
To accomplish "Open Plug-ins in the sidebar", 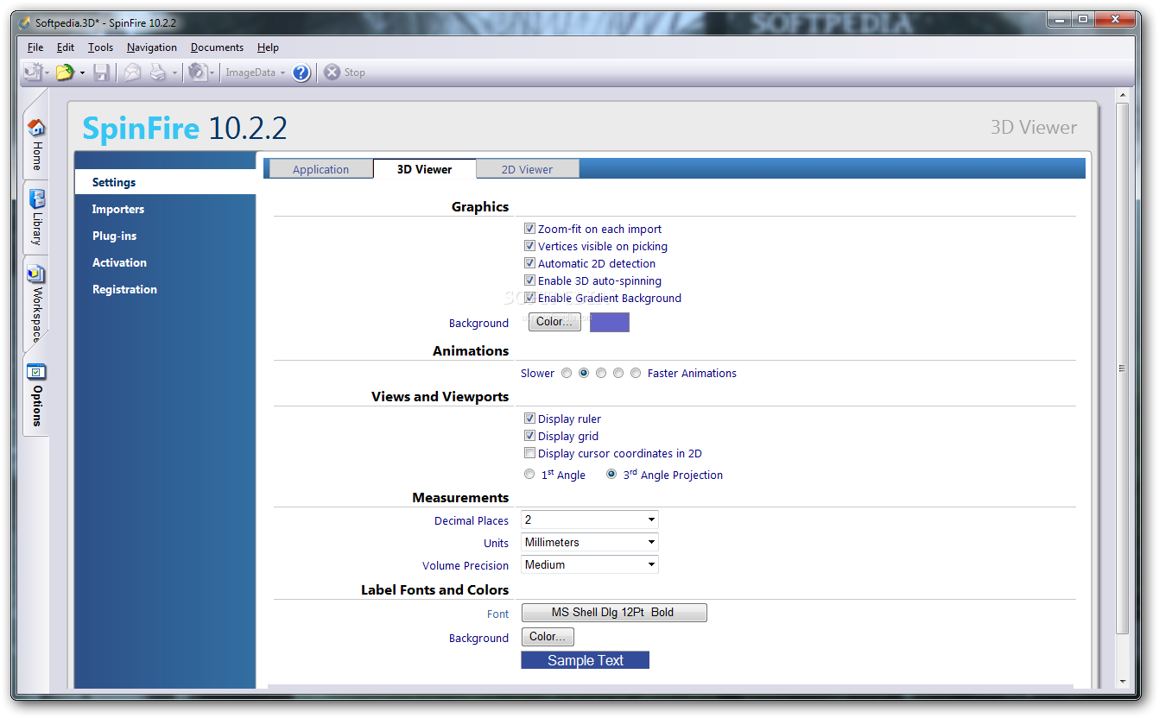I will [x=115, y=236].
